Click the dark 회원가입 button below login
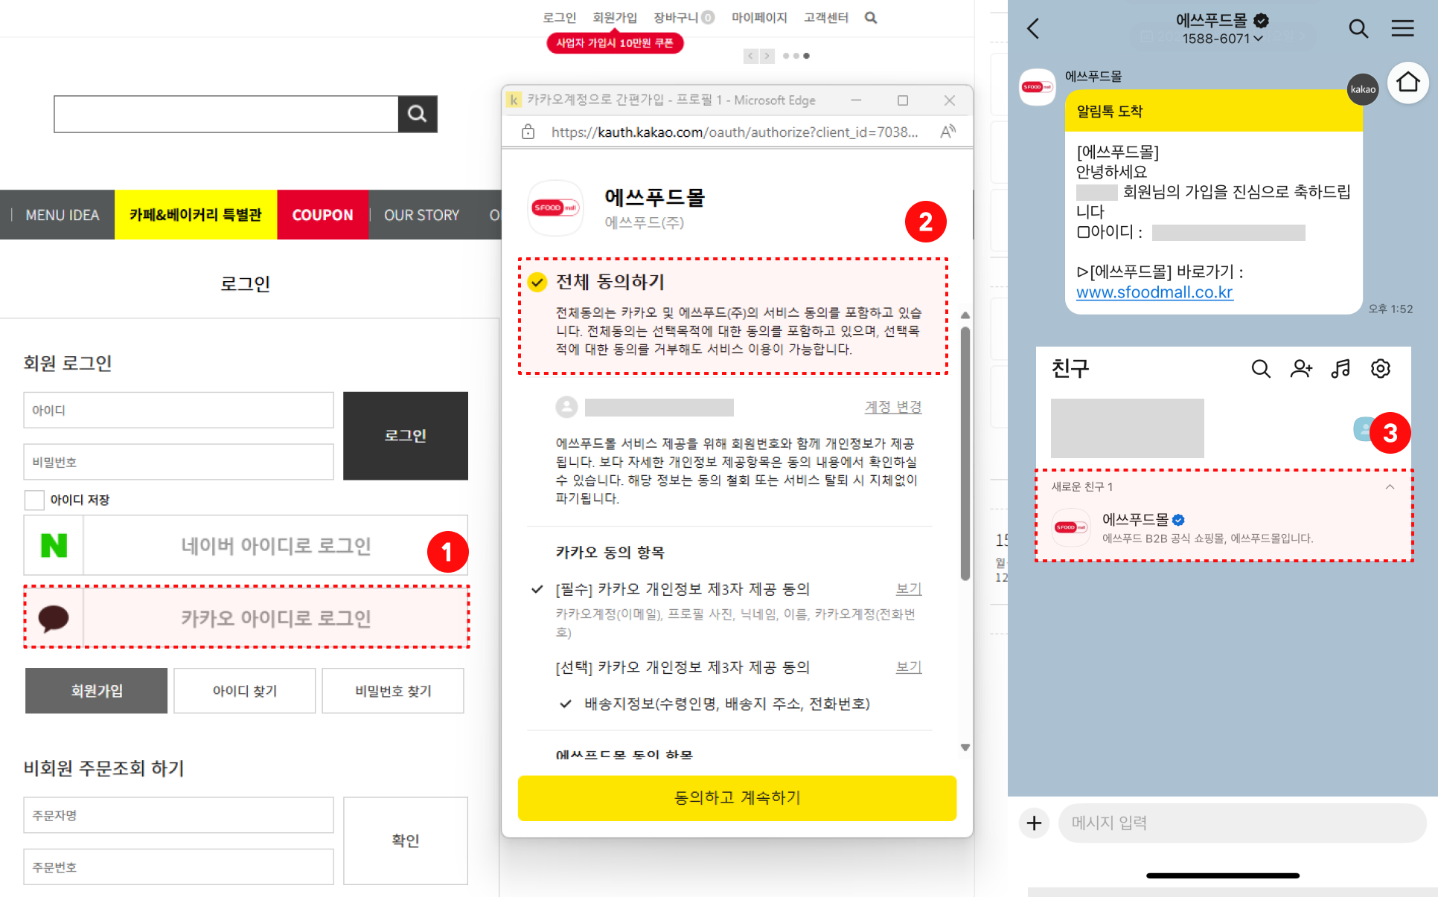 [x=96, y=691]
